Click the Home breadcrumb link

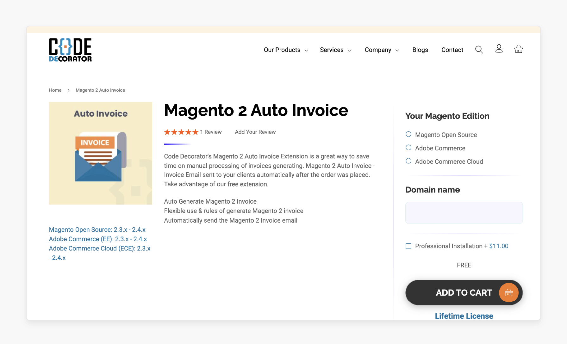[55, 90]
